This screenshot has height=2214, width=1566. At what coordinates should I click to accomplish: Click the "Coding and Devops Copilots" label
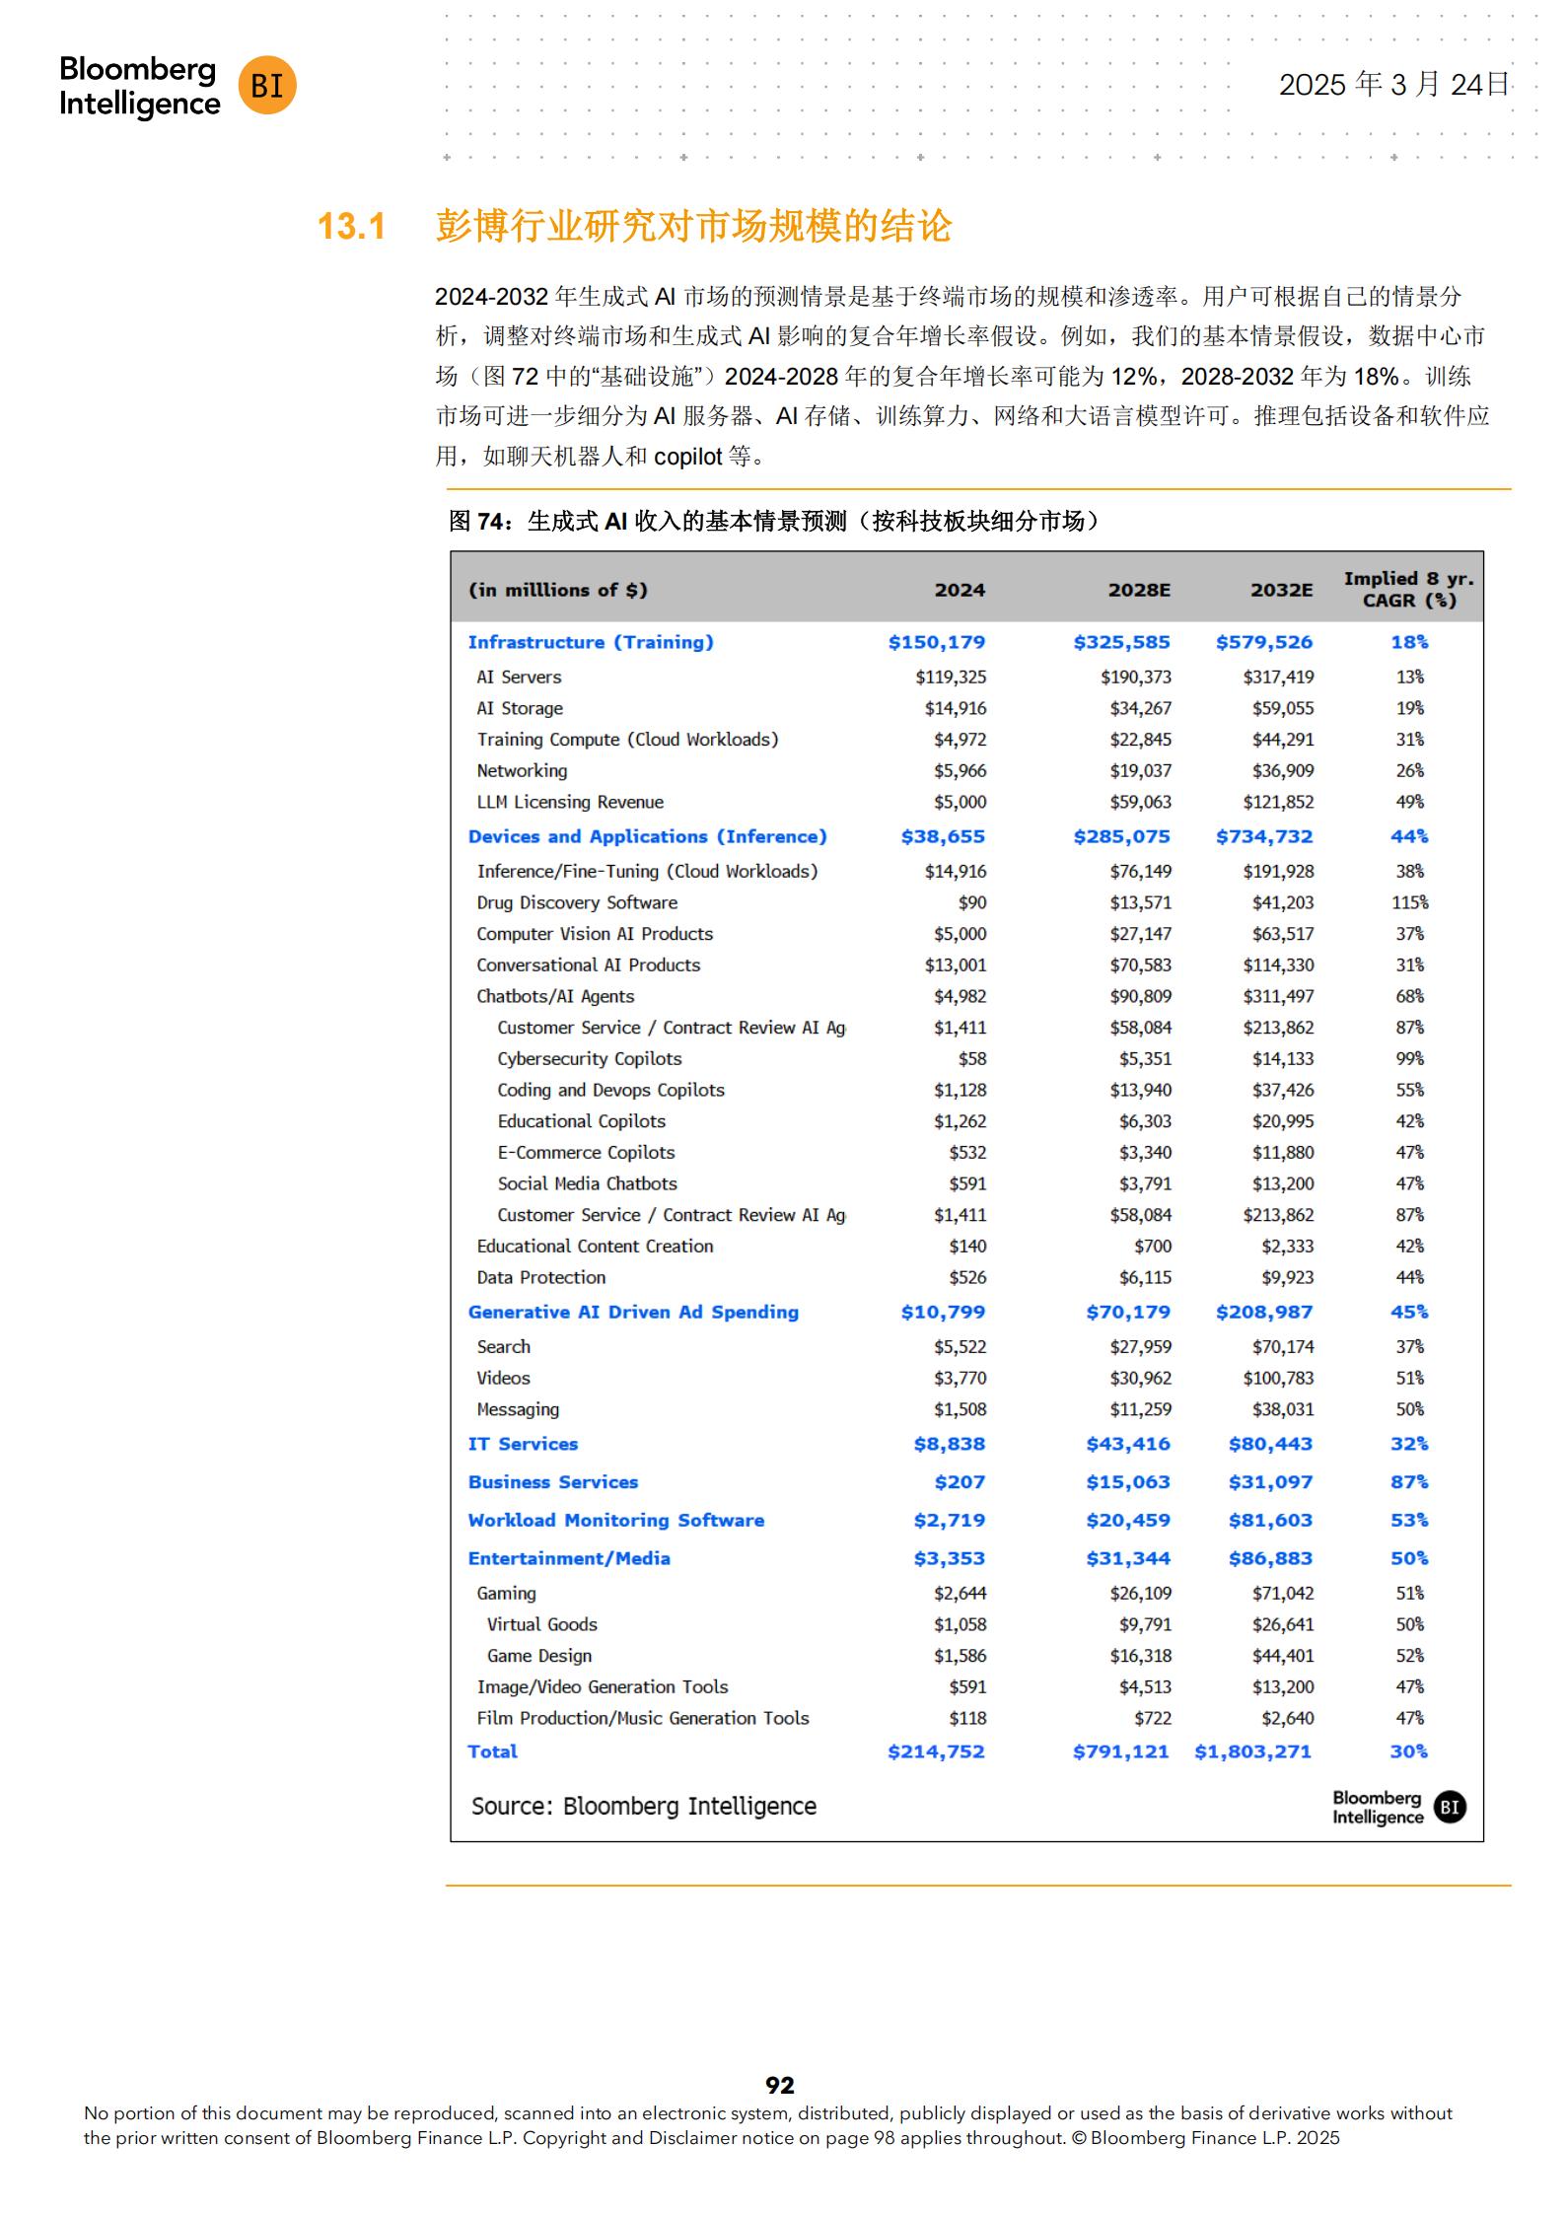tap(611, 1090)
